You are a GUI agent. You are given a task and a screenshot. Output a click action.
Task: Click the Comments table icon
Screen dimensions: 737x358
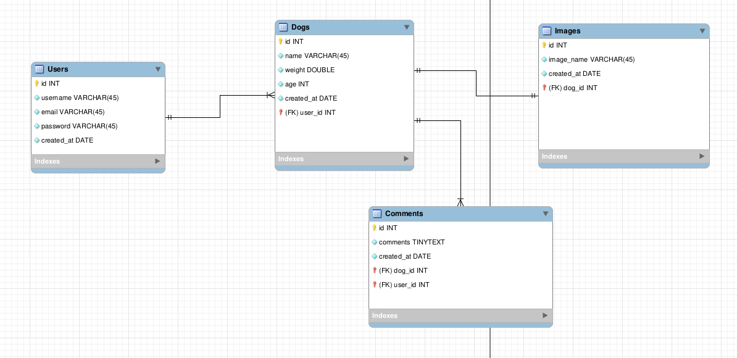[377, 214]
